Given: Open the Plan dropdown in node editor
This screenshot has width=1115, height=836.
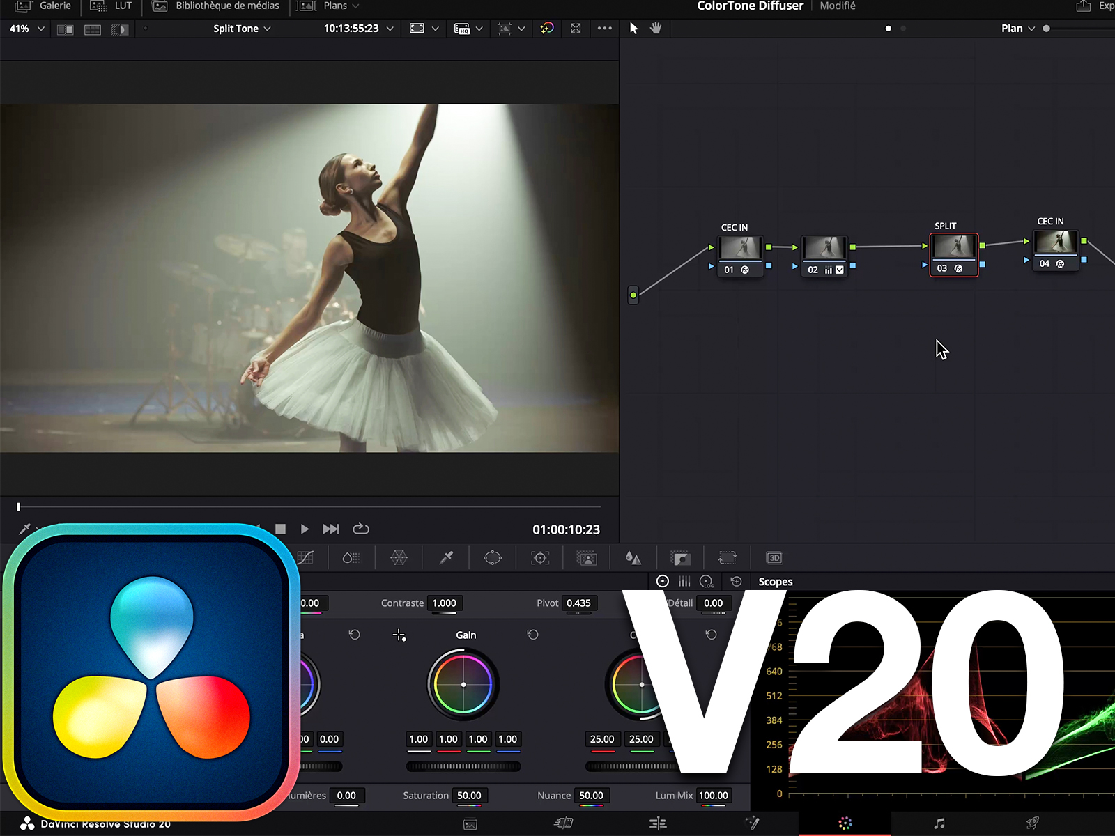Looking at the screenshot, I should [x=1017, y=29].
